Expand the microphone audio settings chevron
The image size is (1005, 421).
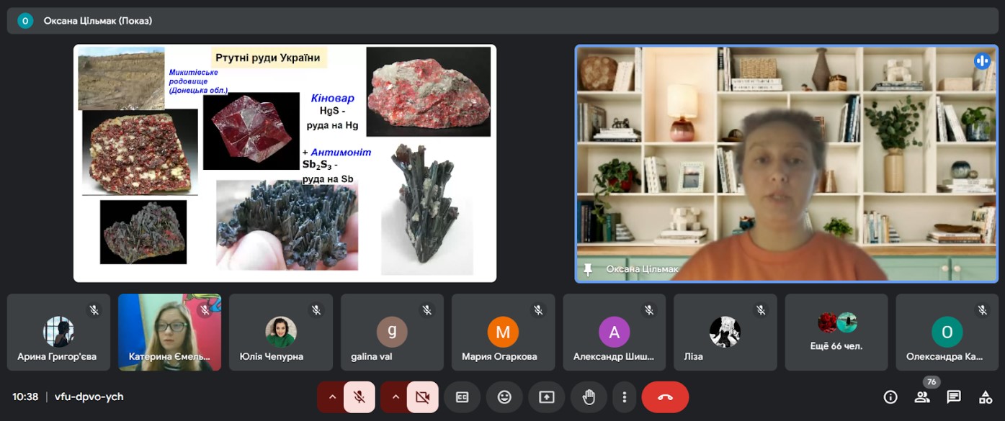[332, 397]
